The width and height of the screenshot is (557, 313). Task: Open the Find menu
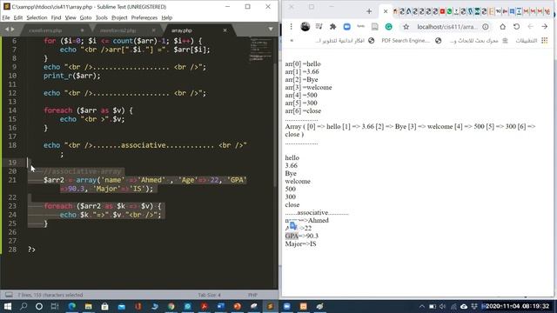[56, 17]
